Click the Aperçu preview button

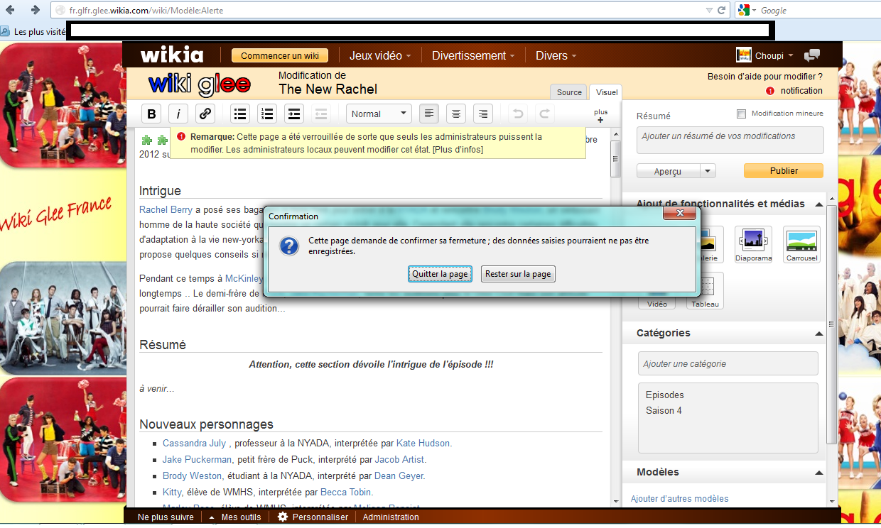click(x=668, y=171)
